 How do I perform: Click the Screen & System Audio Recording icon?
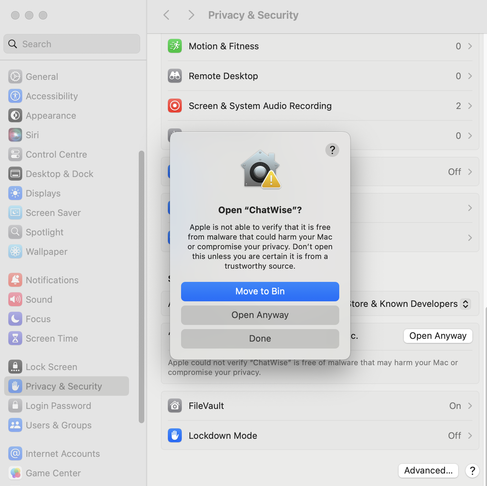[x=175, y=106]
